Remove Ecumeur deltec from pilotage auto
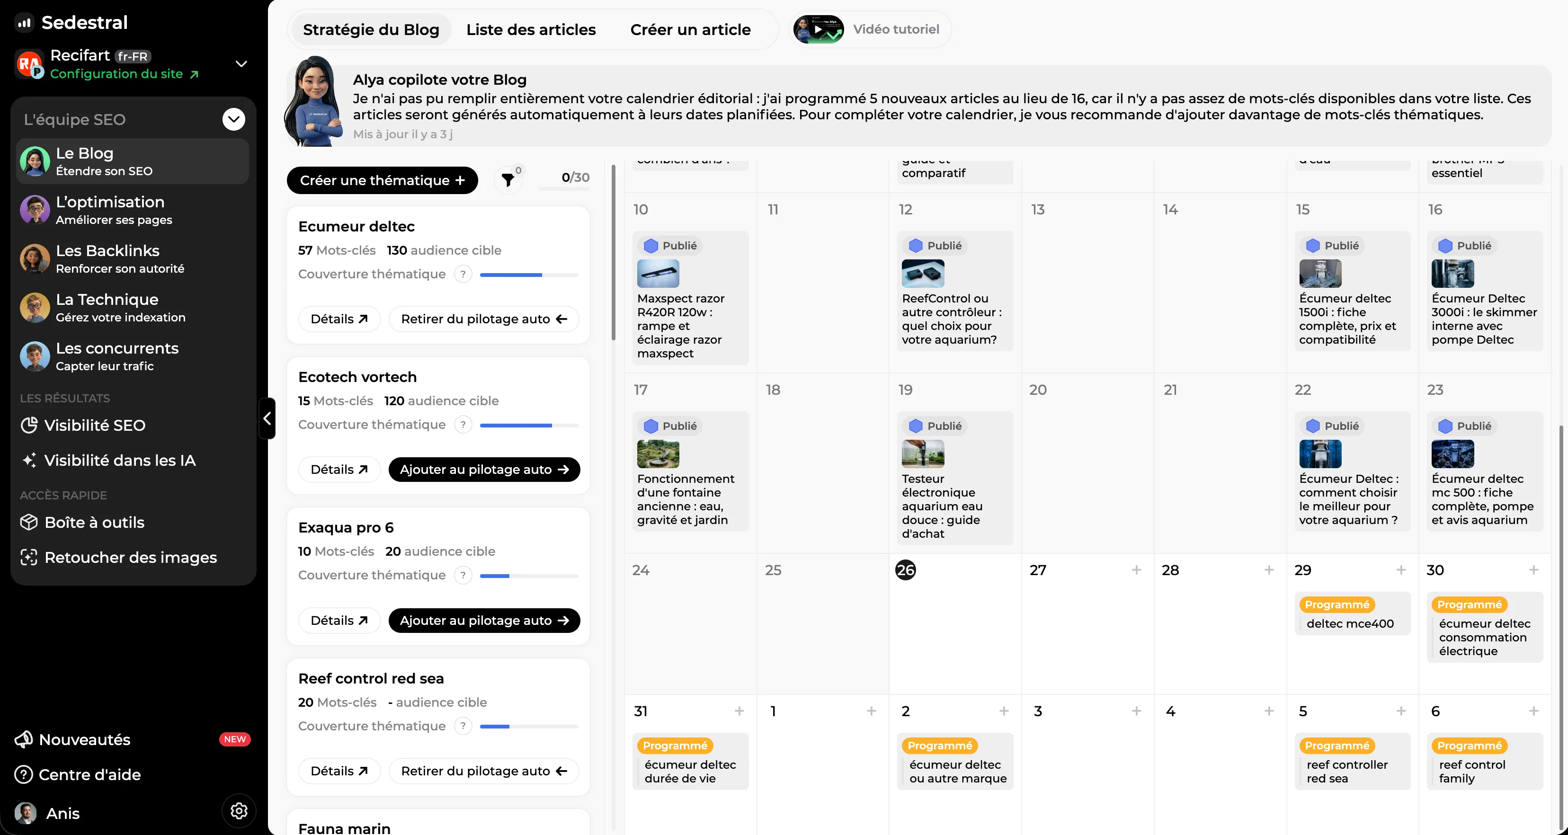The image size is (1568, 835). [484, 319]
